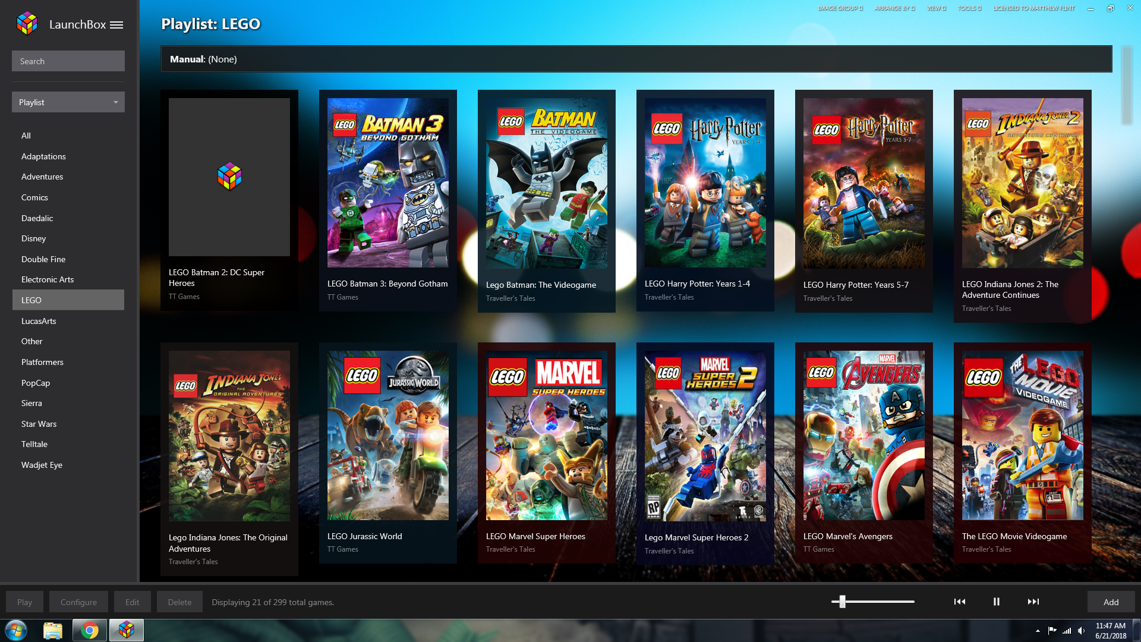This screenshot has width=1141, height=642.
Task: Show hidden tray icons arrow
Action: click(x=1038, y=631)
